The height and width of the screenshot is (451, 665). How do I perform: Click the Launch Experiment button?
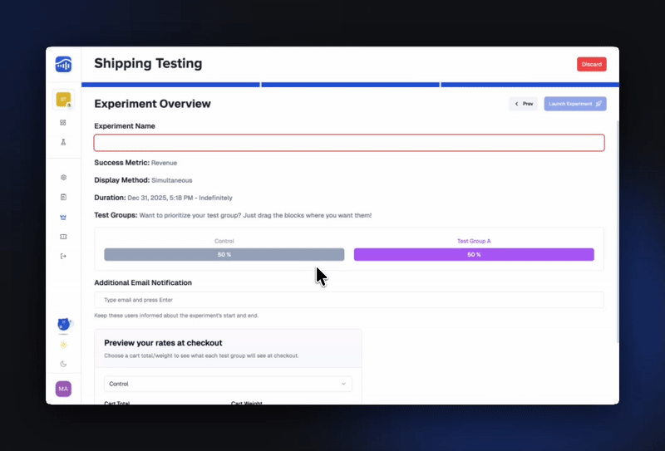(575, 104)
